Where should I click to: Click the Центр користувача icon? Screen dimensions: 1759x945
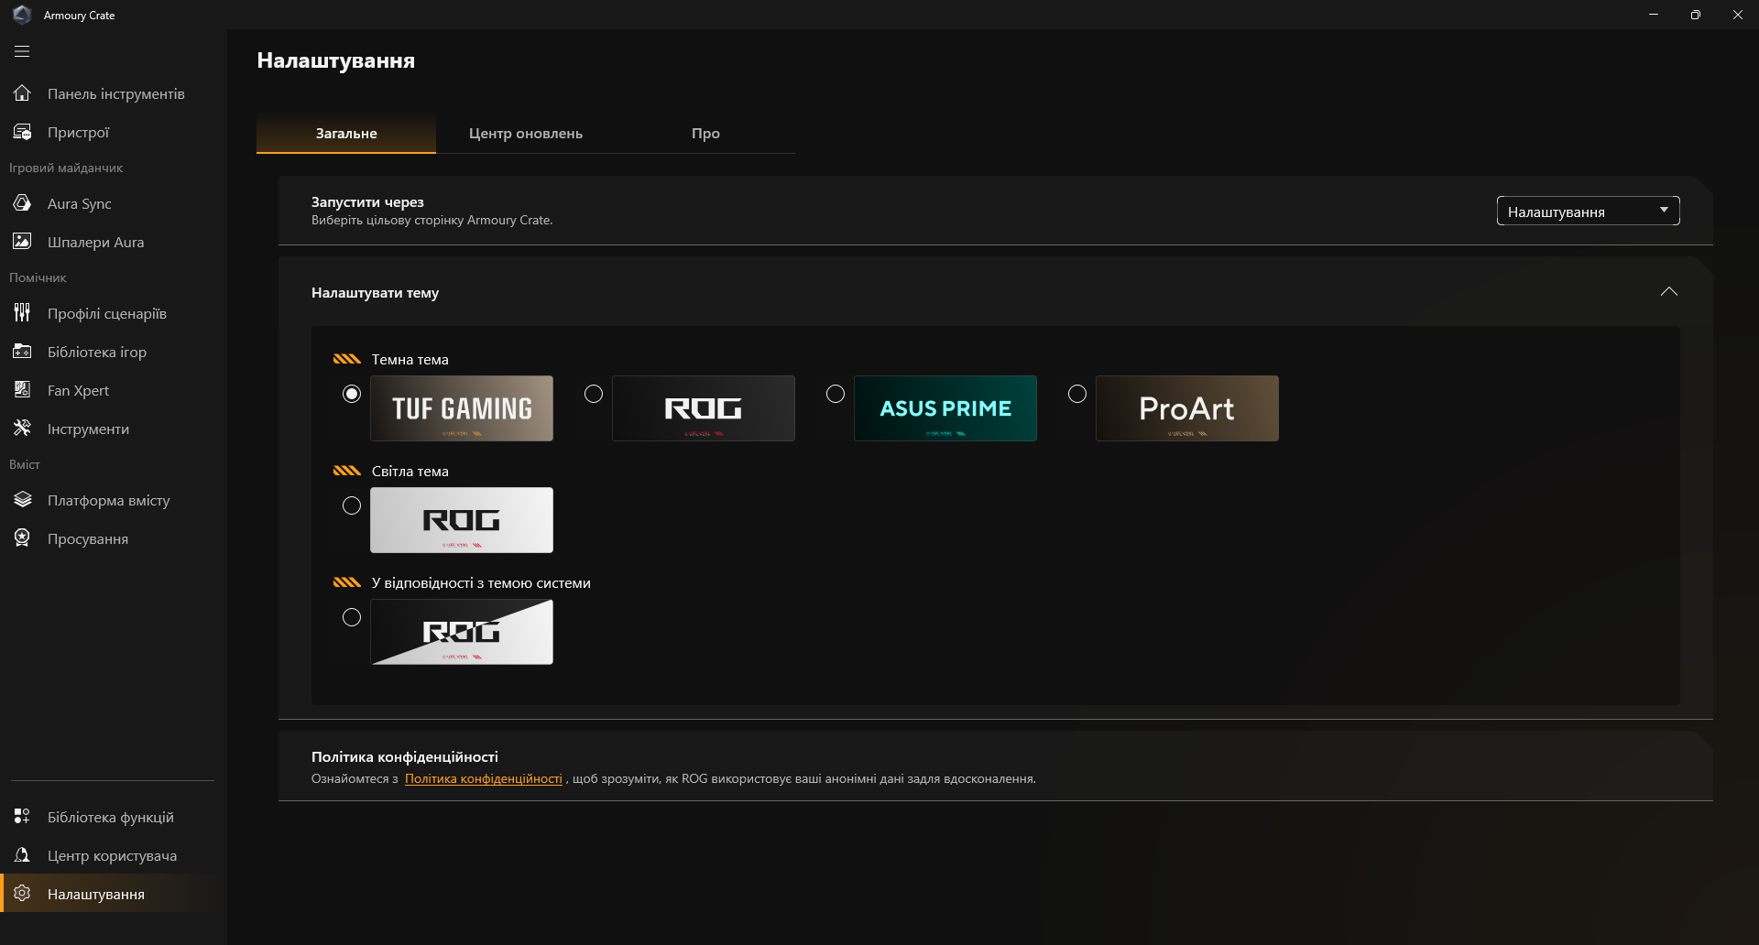22,855
